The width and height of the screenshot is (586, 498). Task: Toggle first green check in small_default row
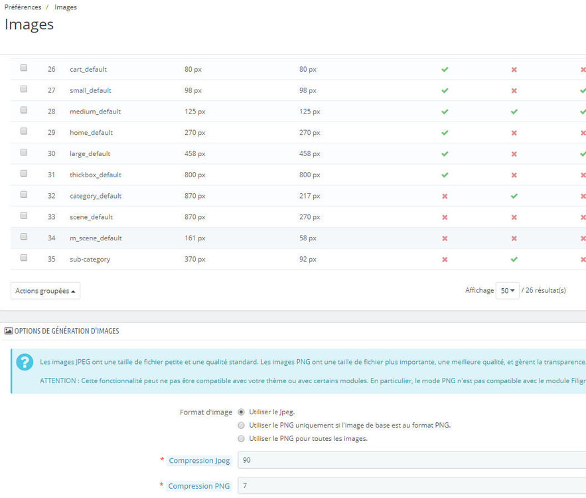click(445, 90)
